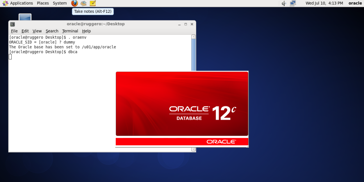Click the Take notes (Alt-F12) tooltip

coord(93,11)
